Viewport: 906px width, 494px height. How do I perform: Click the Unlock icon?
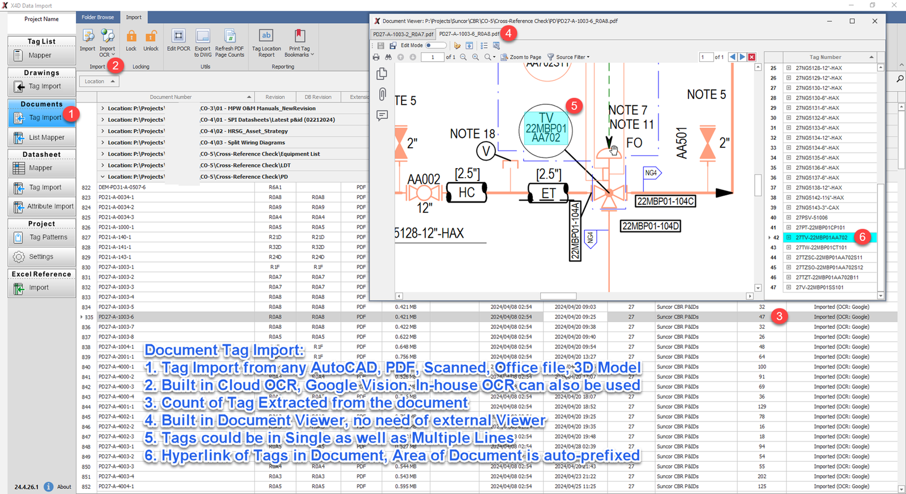tap(151, 40)
